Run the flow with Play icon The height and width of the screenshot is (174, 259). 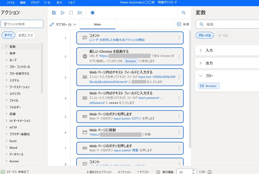click(62, 13)
